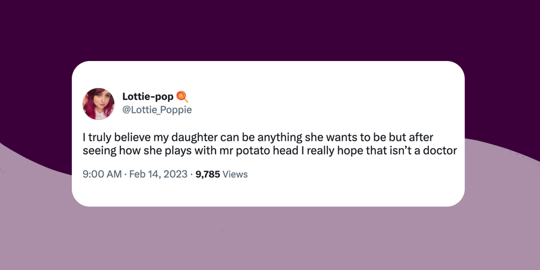The image size is (540, 270).
Task: Open Lottie-pop's profile avatar picture
Action: (98, 104)
